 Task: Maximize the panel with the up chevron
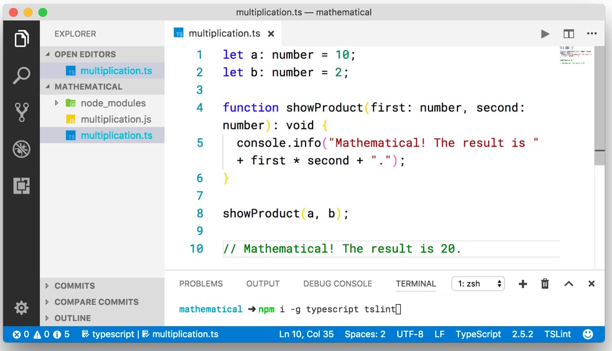(x=568, y=284)
